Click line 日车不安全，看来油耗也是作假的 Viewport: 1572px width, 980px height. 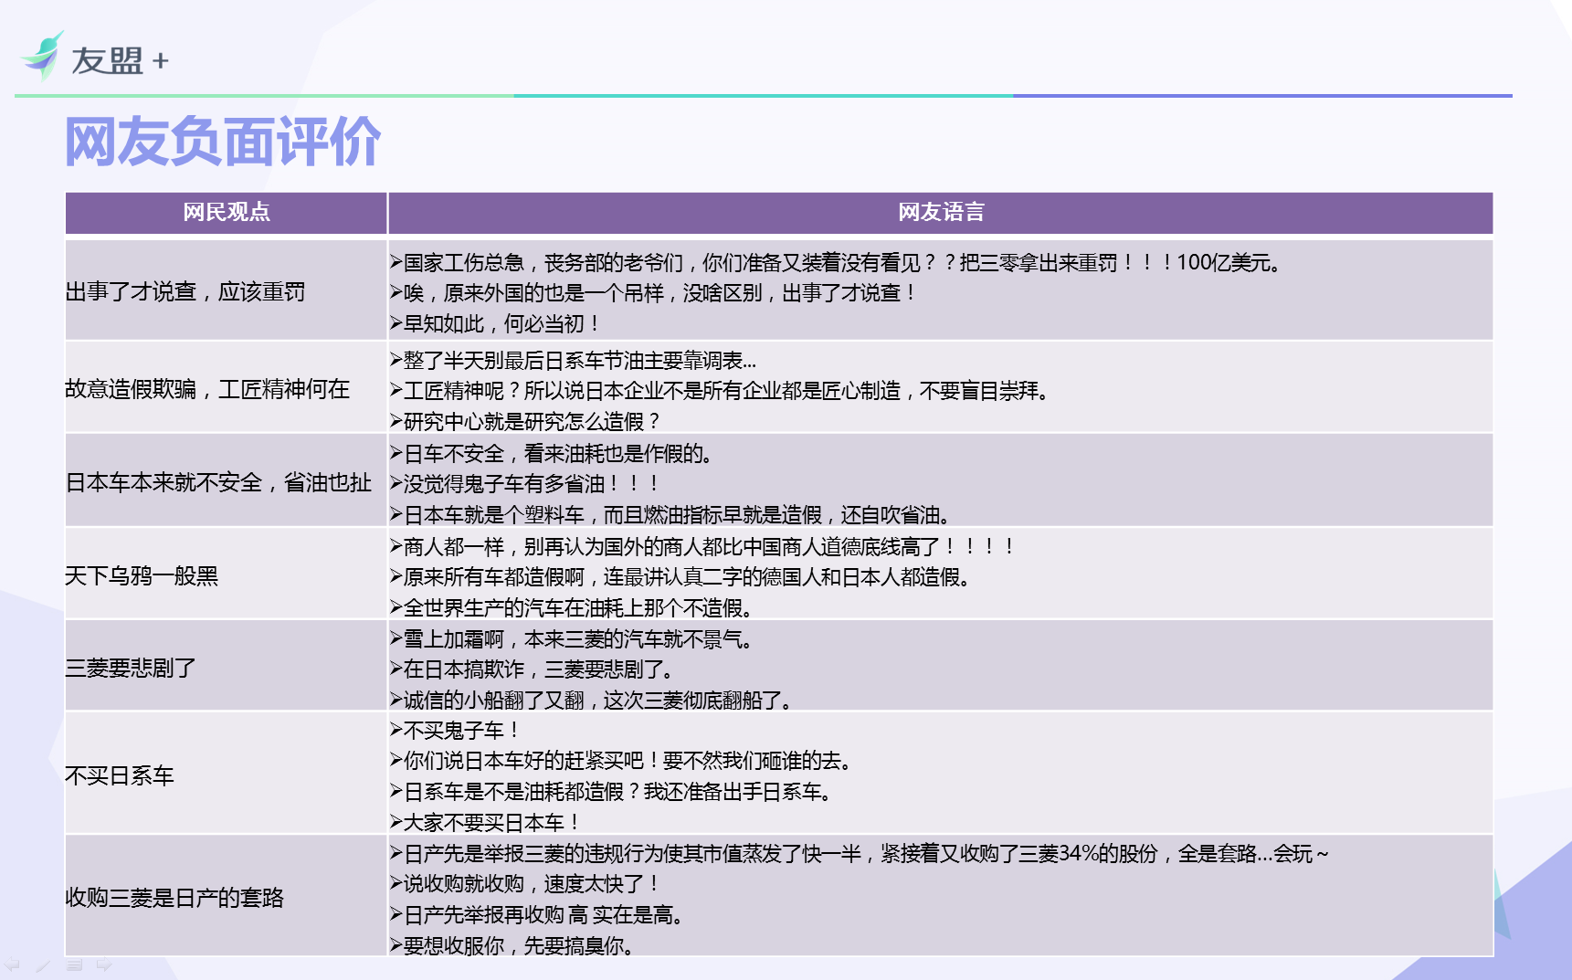point(553,454)
